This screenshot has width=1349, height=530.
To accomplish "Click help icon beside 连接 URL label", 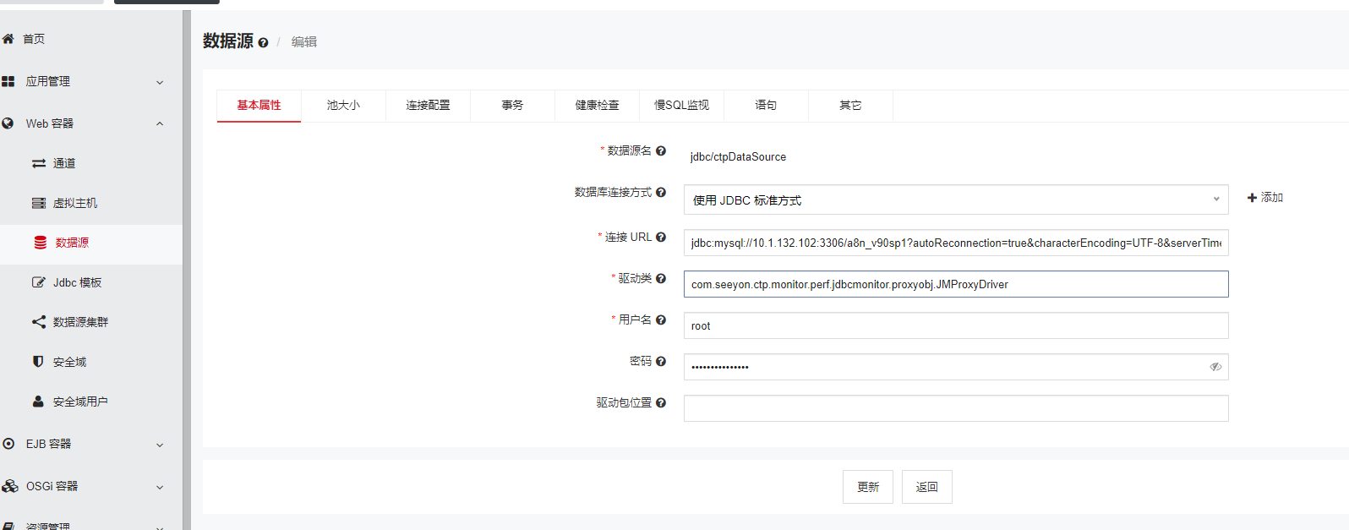I will (661, 238).
